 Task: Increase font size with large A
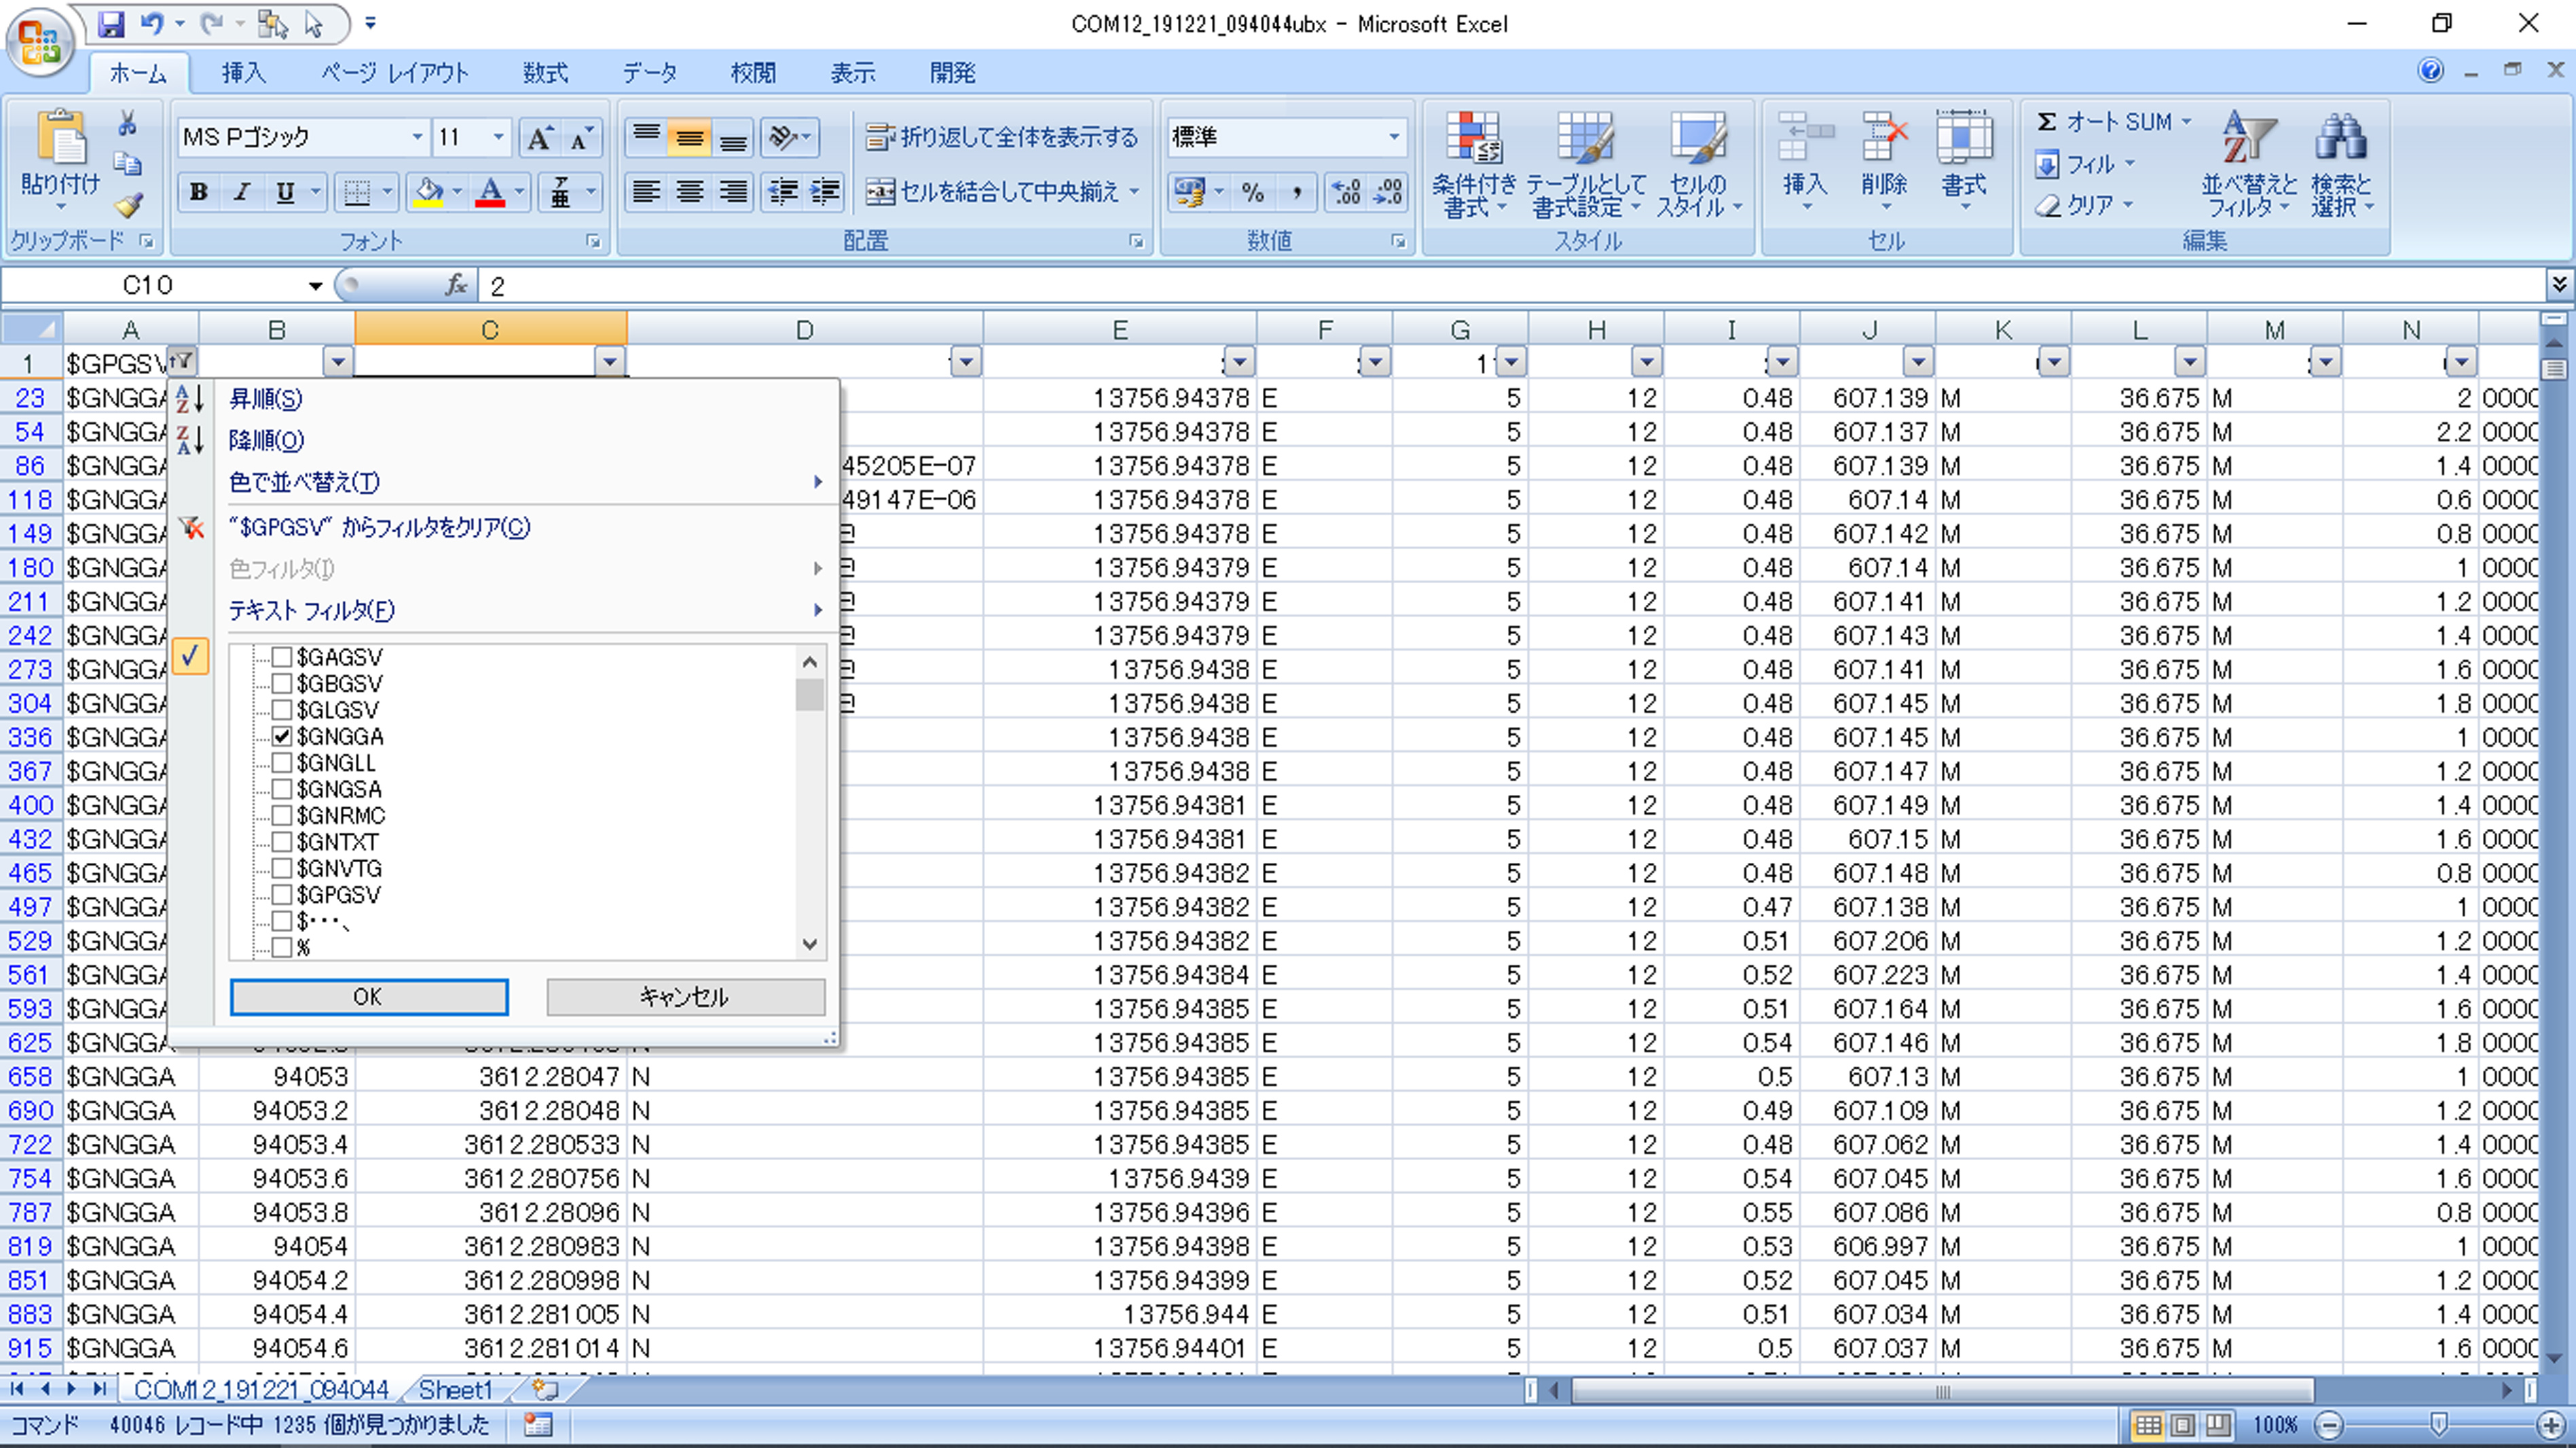pos(539,138)
